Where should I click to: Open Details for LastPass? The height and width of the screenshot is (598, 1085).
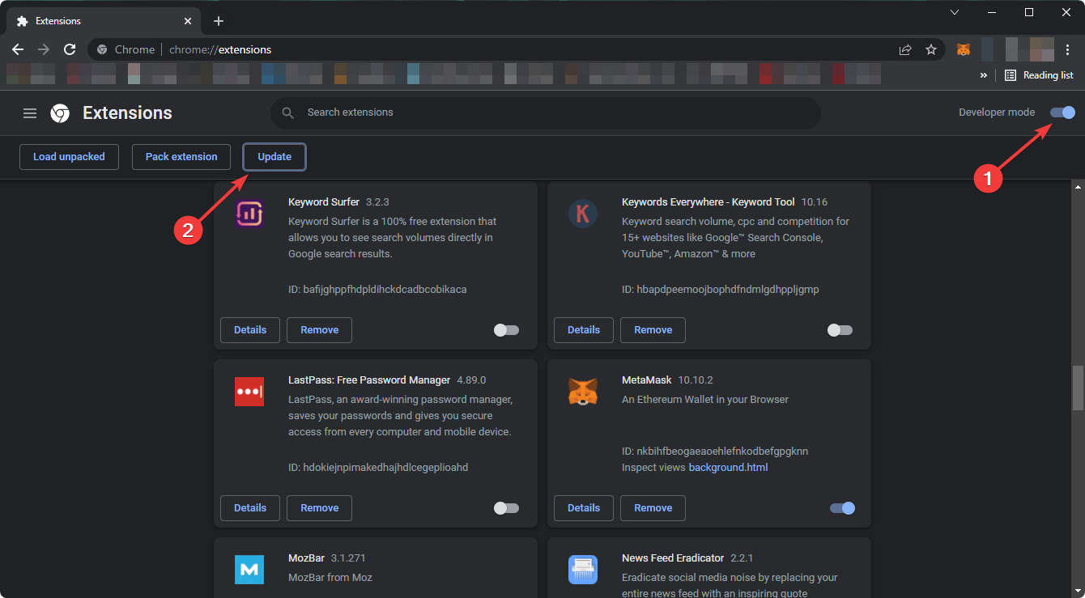250,508
